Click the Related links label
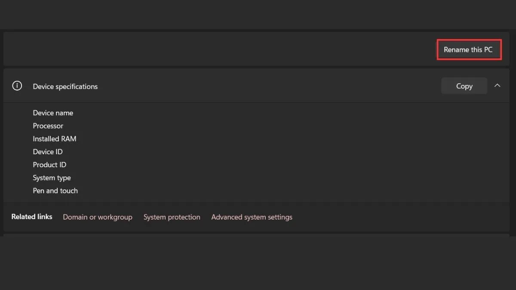This screenshot has height=290, width=516. [x=32, y=217]
